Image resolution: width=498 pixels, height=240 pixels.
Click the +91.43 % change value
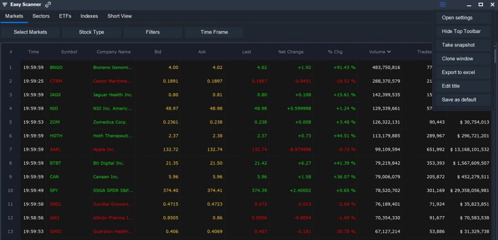[x=344, y=68]
